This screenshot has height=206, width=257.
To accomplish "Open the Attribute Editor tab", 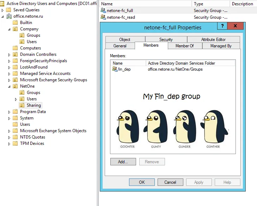I will (x=213, y=40).
